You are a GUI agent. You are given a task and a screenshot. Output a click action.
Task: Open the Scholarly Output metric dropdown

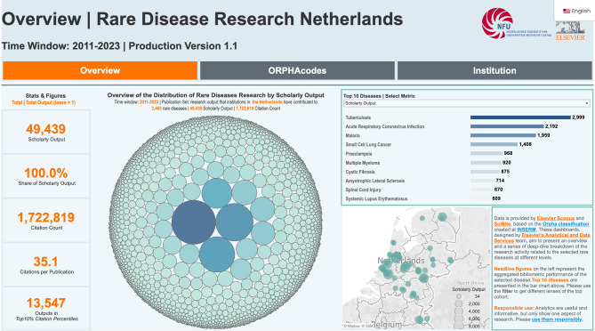[x=466, y=103]
